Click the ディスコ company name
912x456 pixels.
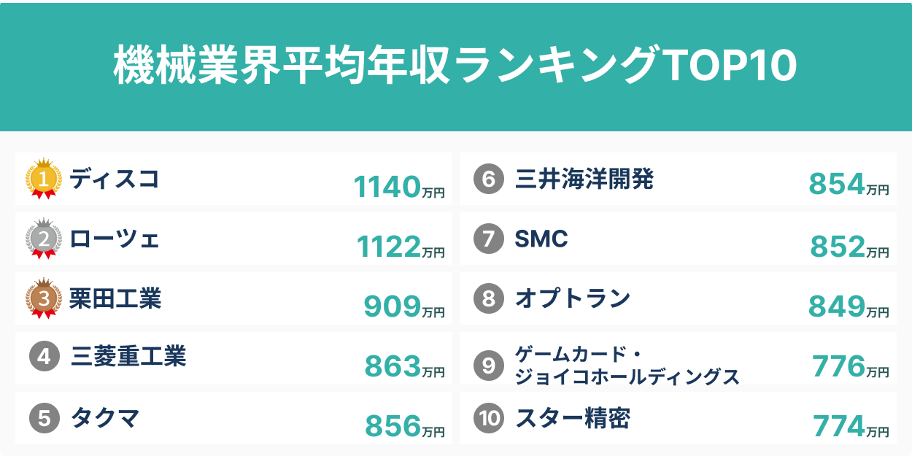coord(115,179)
